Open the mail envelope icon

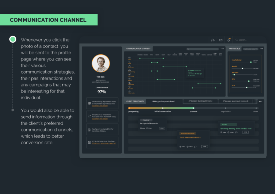pos(221,40)
